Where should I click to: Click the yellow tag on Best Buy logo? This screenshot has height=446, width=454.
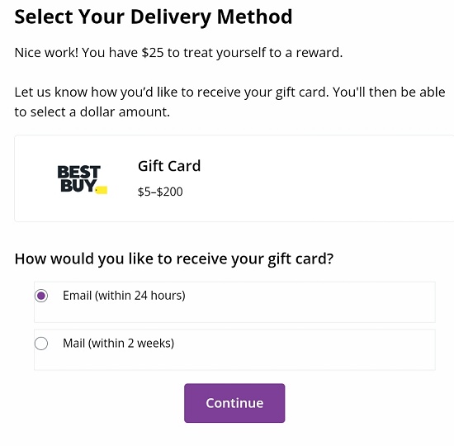pos(102,190)
